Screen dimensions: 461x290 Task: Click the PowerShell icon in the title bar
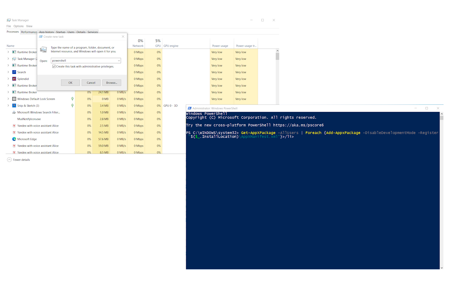(190, 108)
